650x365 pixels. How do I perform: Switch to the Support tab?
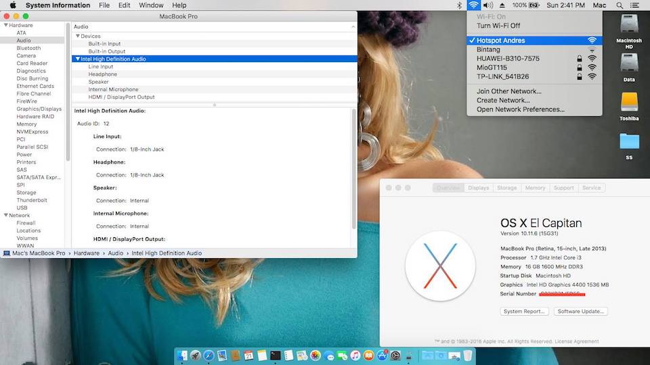click(x=563, y=188)
